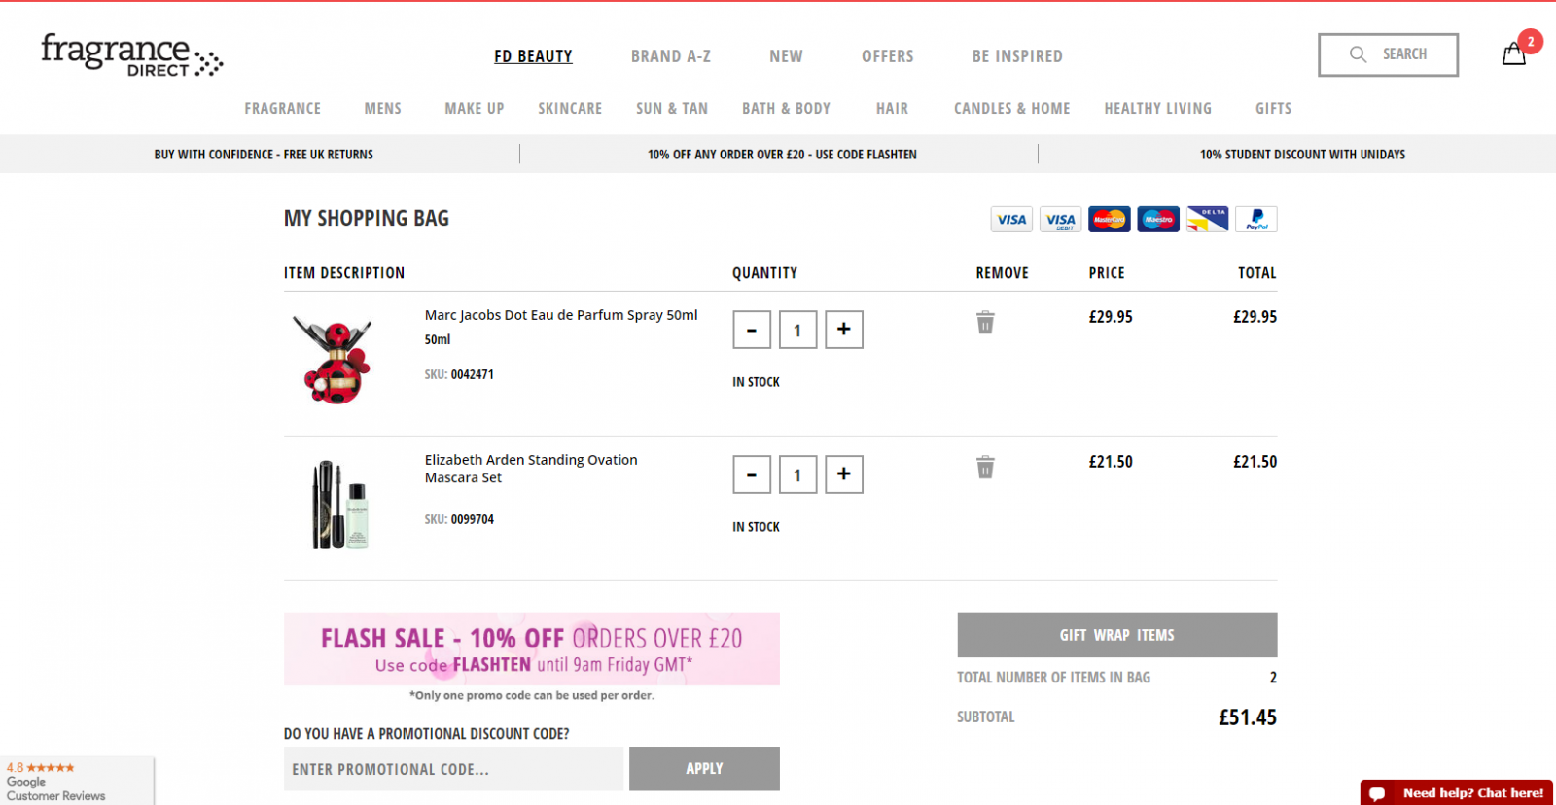Click Elizabeth Arden Mascara Set quantity field
The height and width of the screenshot is (805, 1556).
[797, 474]
